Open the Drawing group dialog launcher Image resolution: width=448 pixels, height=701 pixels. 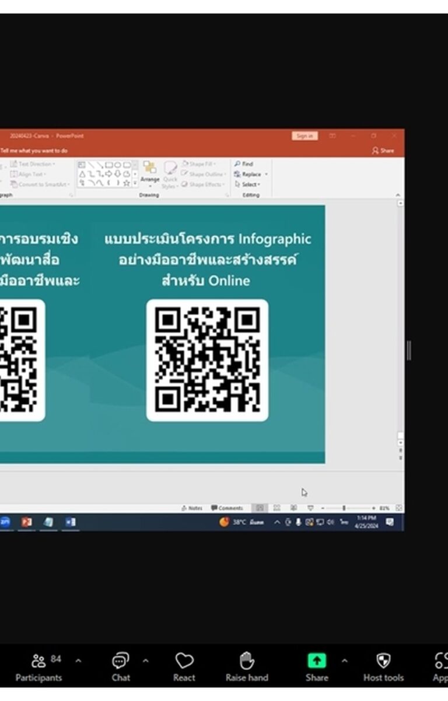point(227,195)
